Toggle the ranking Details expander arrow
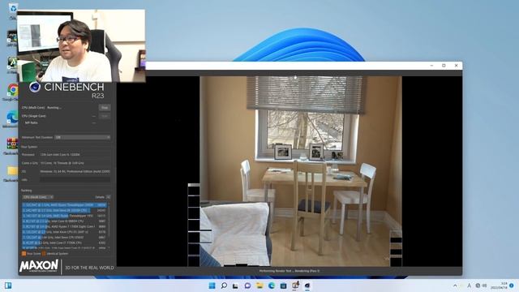The image size is (519, 292). click(x=108, y=197)
